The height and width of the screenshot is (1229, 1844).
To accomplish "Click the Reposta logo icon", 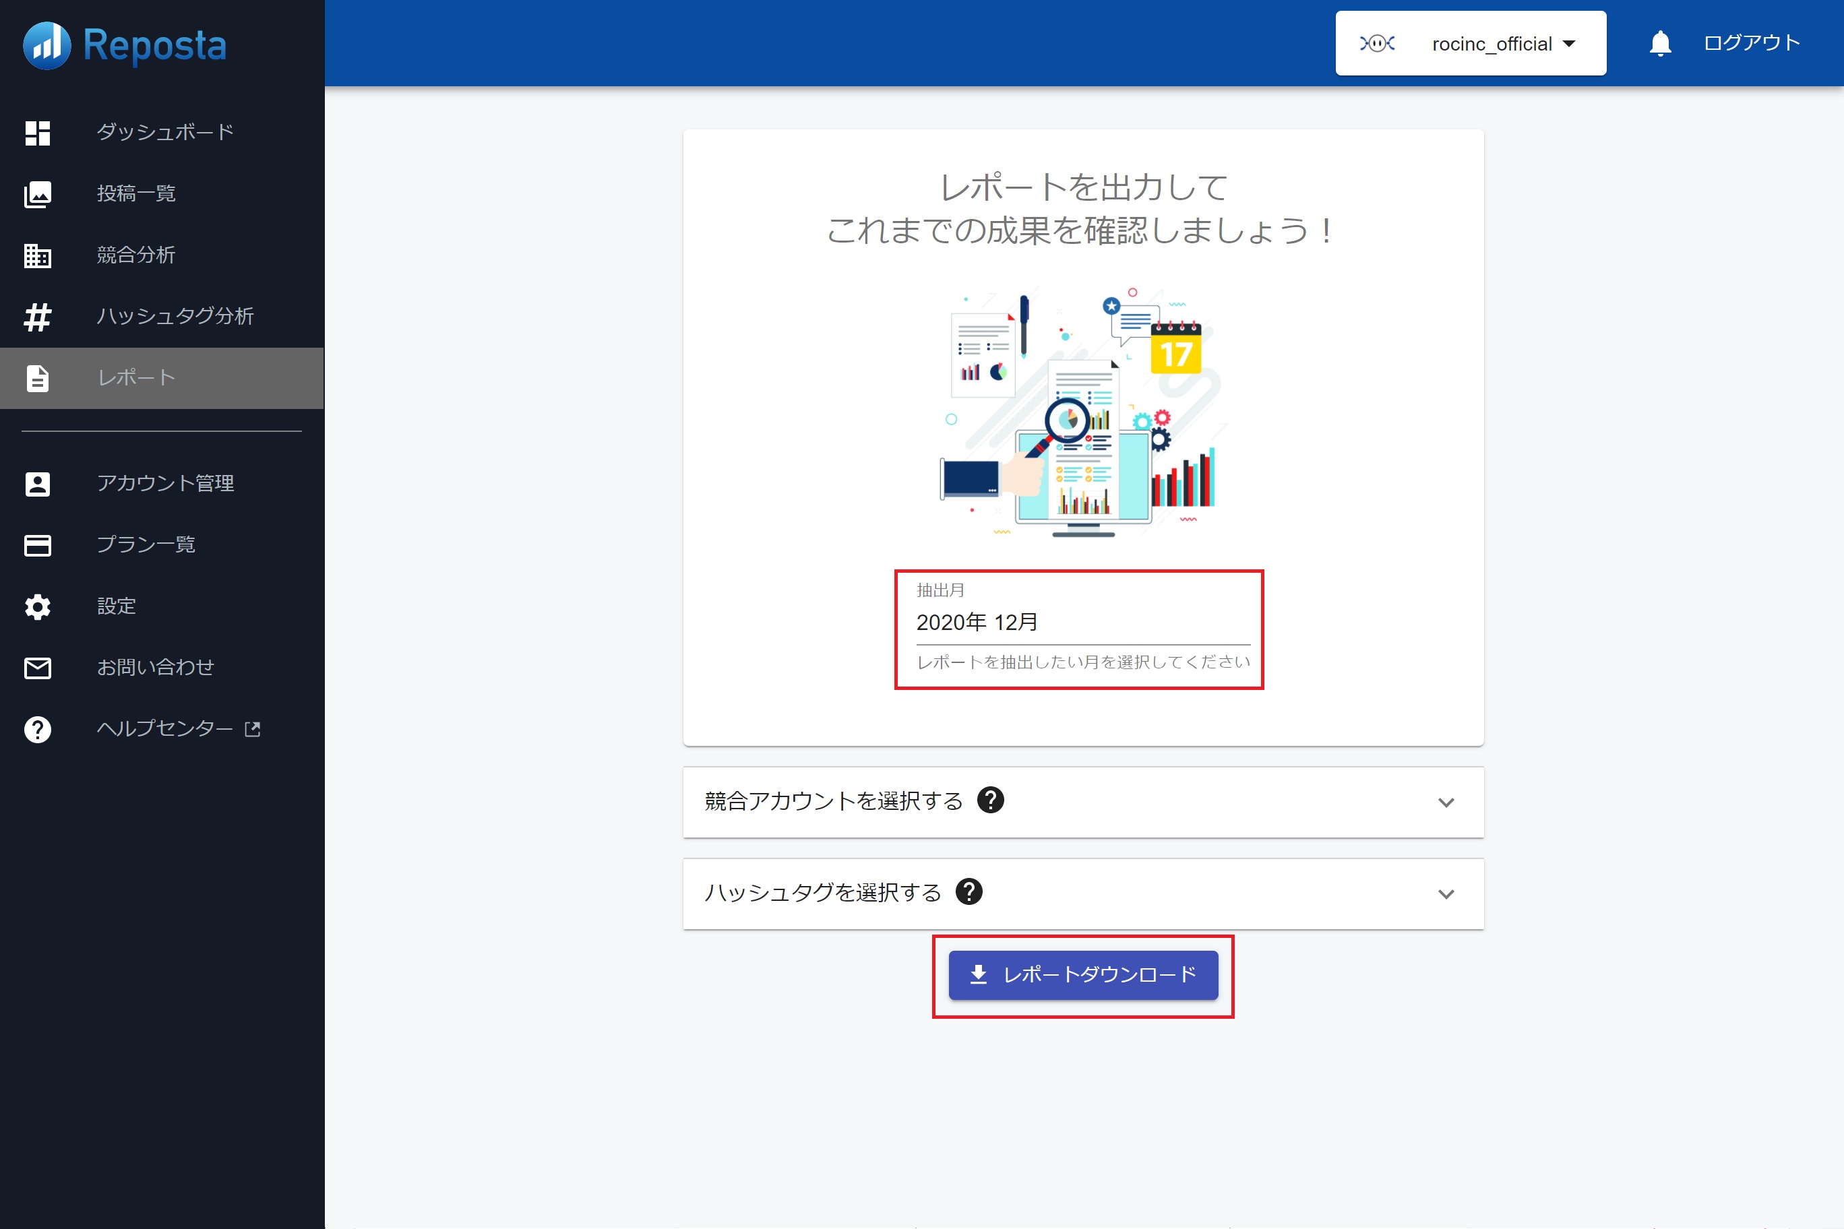I will pos(47,44).
